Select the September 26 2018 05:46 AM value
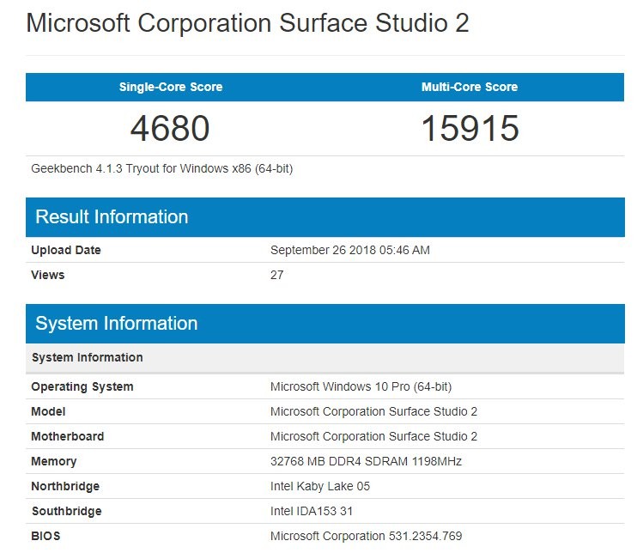 349,250
